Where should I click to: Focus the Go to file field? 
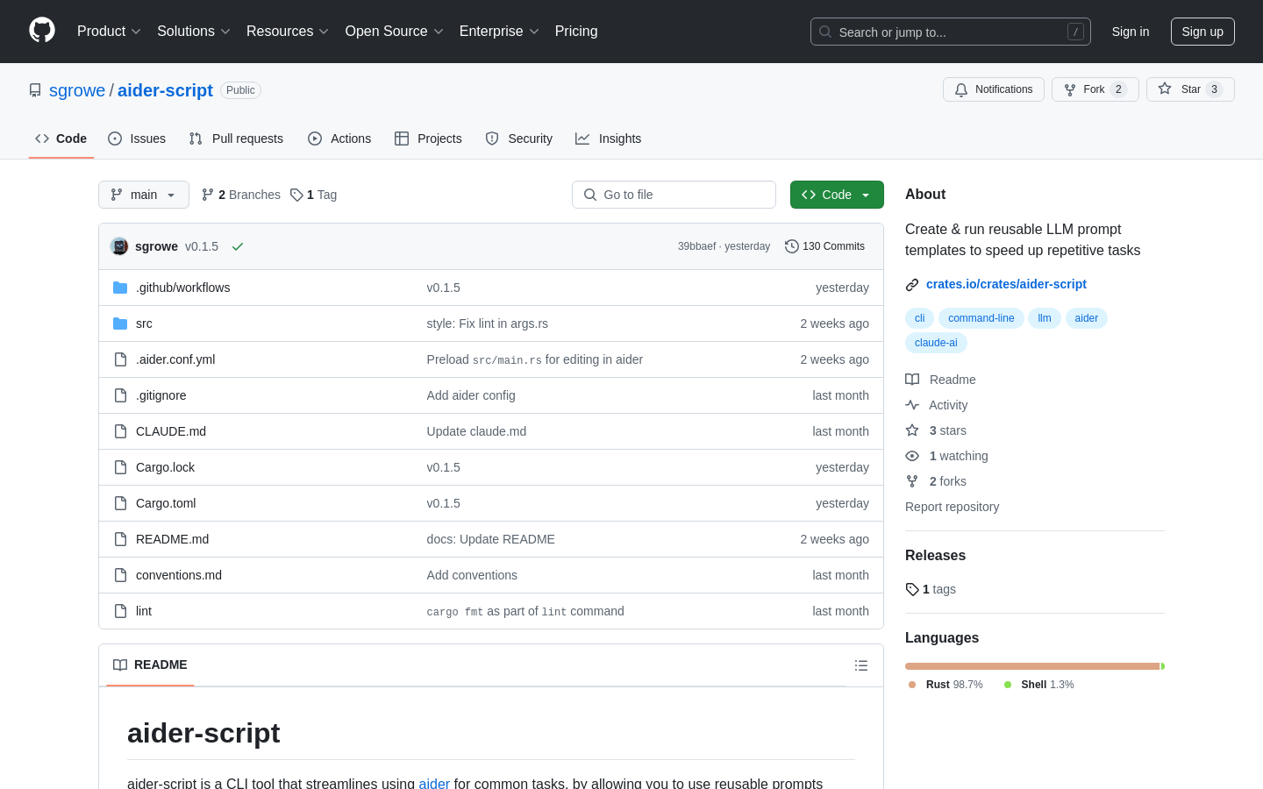[674, 195]
